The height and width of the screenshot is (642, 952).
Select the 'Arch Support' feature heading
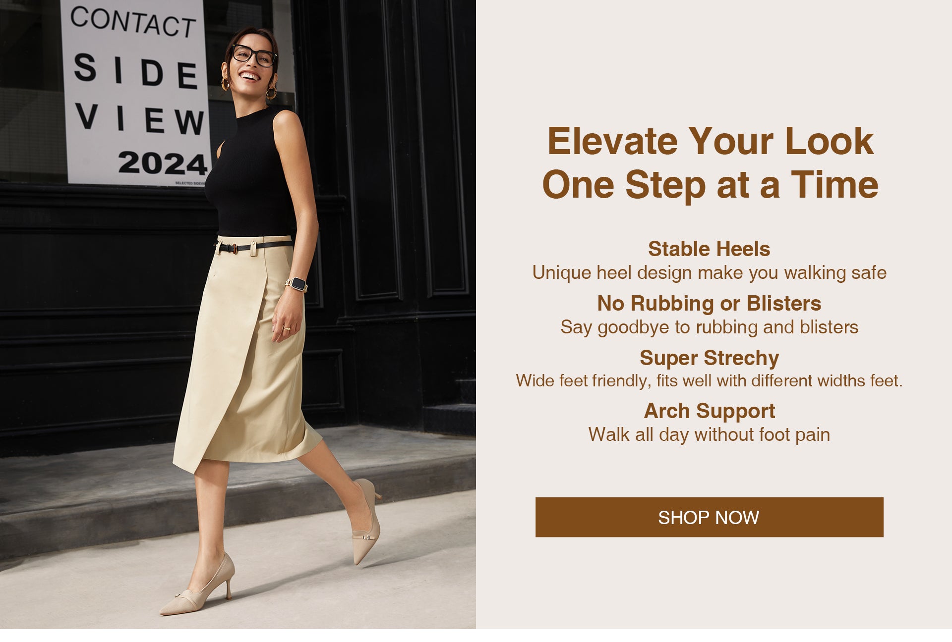(x=709, y=411)
